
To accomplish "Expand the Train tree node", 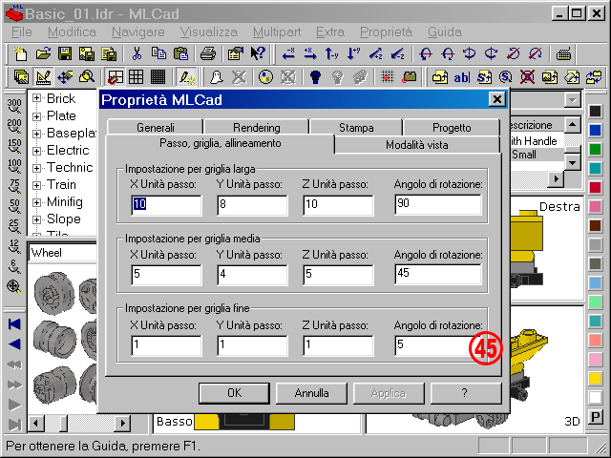I will point(36,185).
